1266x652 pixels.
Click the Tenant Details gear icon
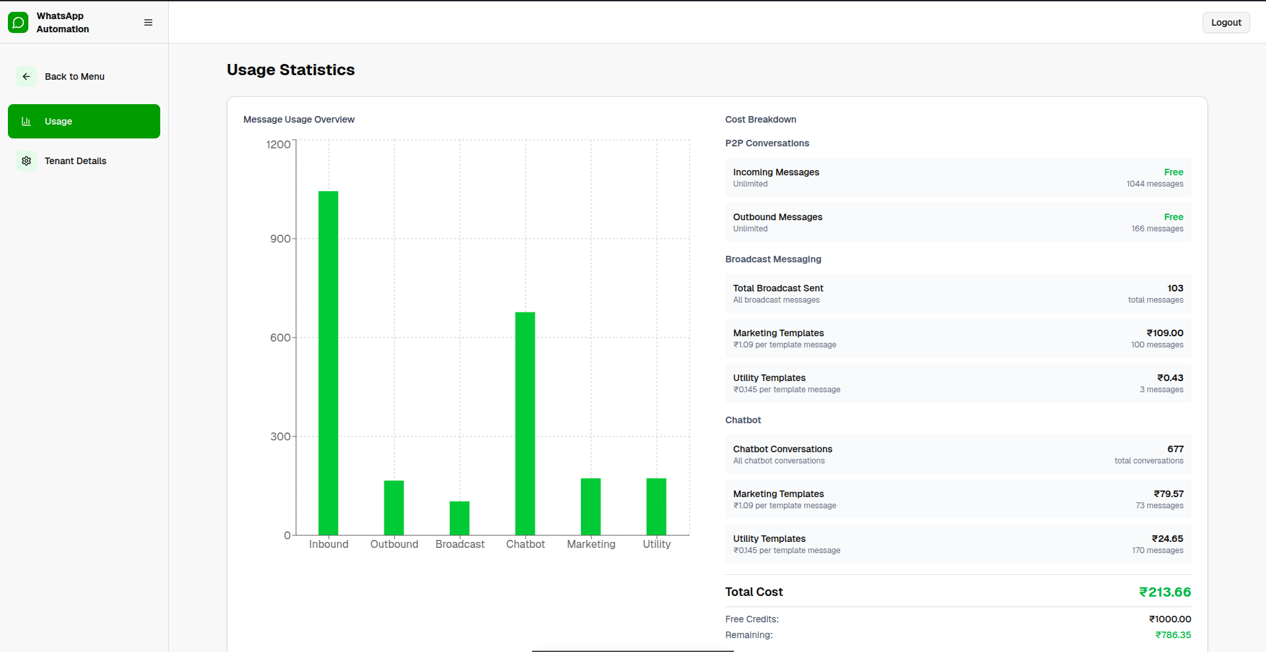[26, 161]
